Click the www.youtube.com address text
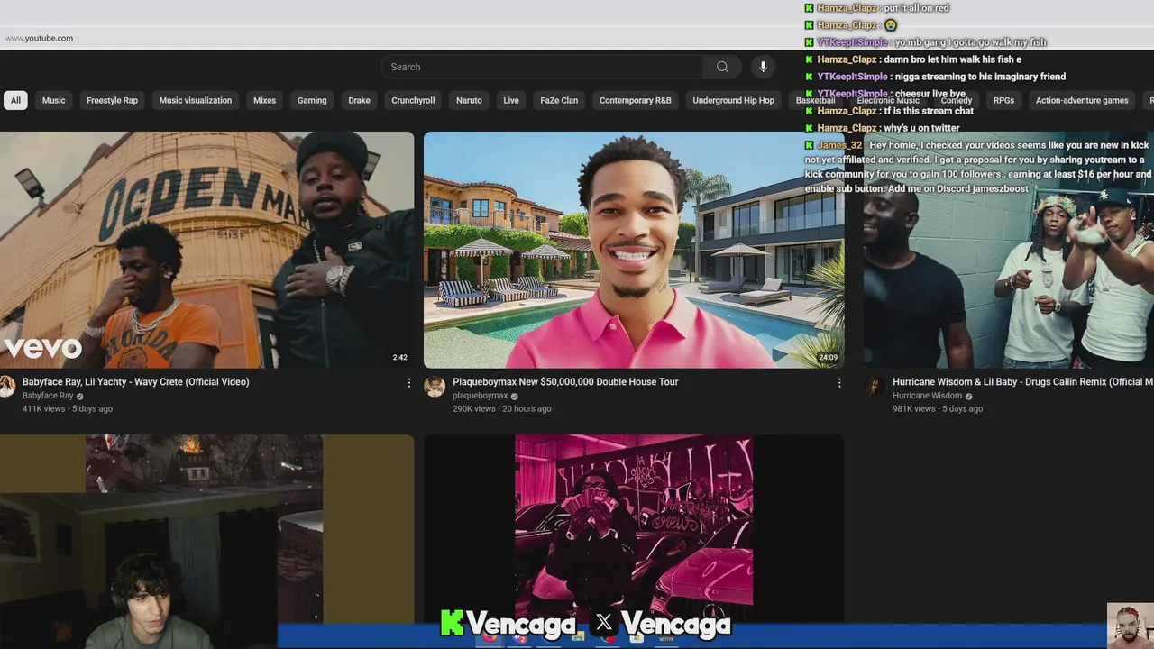1154x649 pixels. [x=39, y=38]
